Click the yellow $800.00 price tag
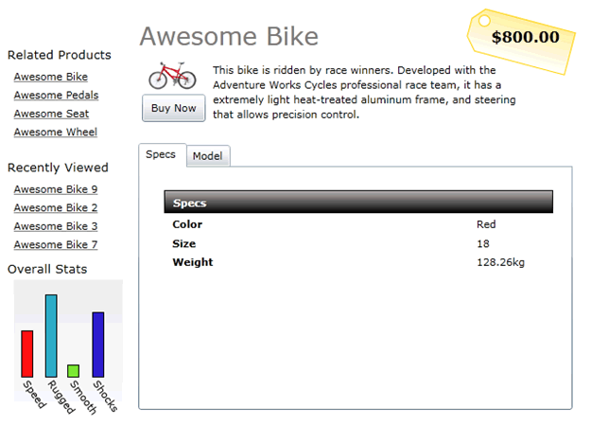 tap(521, 42)
